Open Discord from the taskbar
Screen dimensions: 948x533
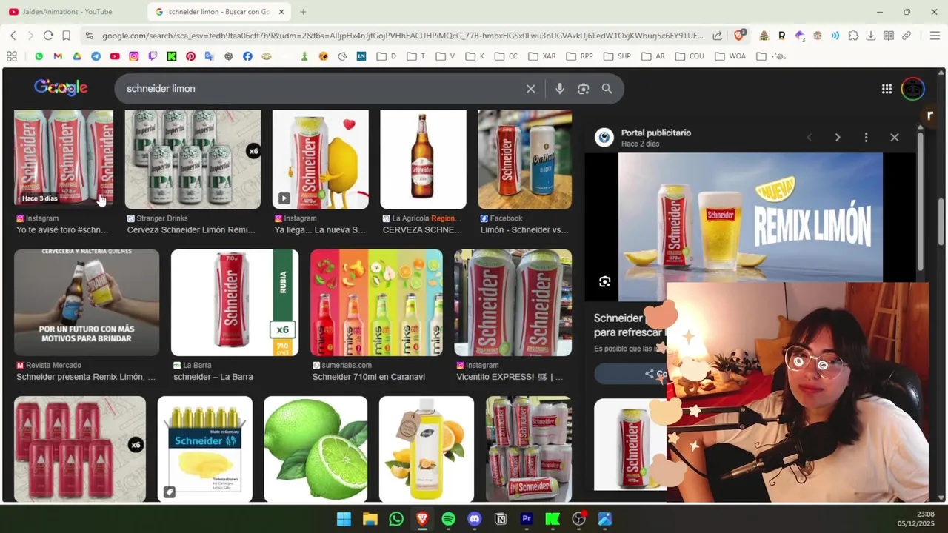(x=474, y=519)
